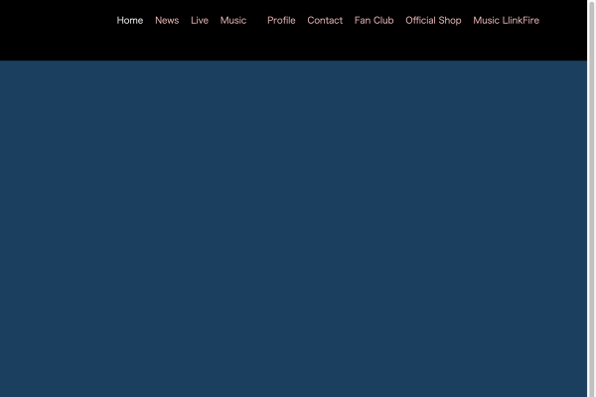Viewport: 596px width, 397px height.
Task: Visit the Fan Club link
Action: (373, 20)
